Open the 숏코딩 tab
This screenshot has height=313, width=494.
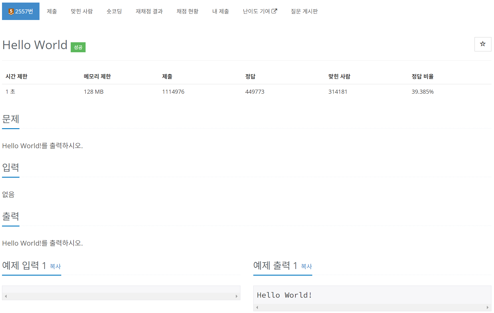pos(114,11)
